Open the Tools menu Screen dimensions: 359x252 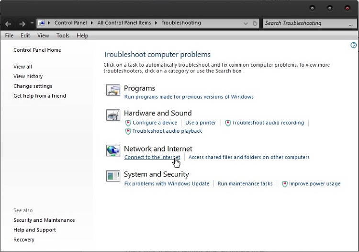click(63, 35)
